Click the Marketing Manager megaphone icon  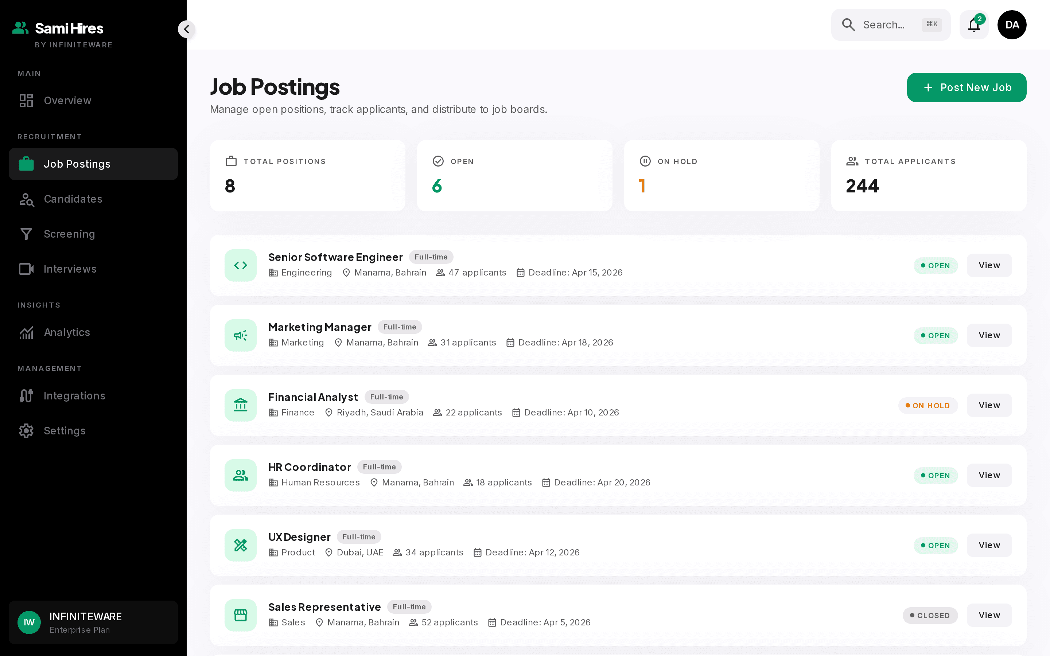click(x=240, y=335)
